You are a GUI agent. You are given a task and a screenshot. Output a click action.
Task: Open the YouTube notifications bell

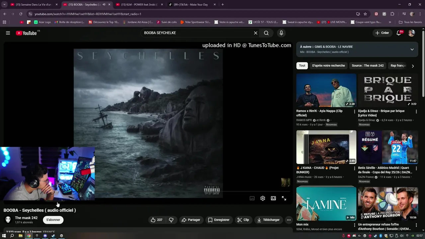coord(399,33)
